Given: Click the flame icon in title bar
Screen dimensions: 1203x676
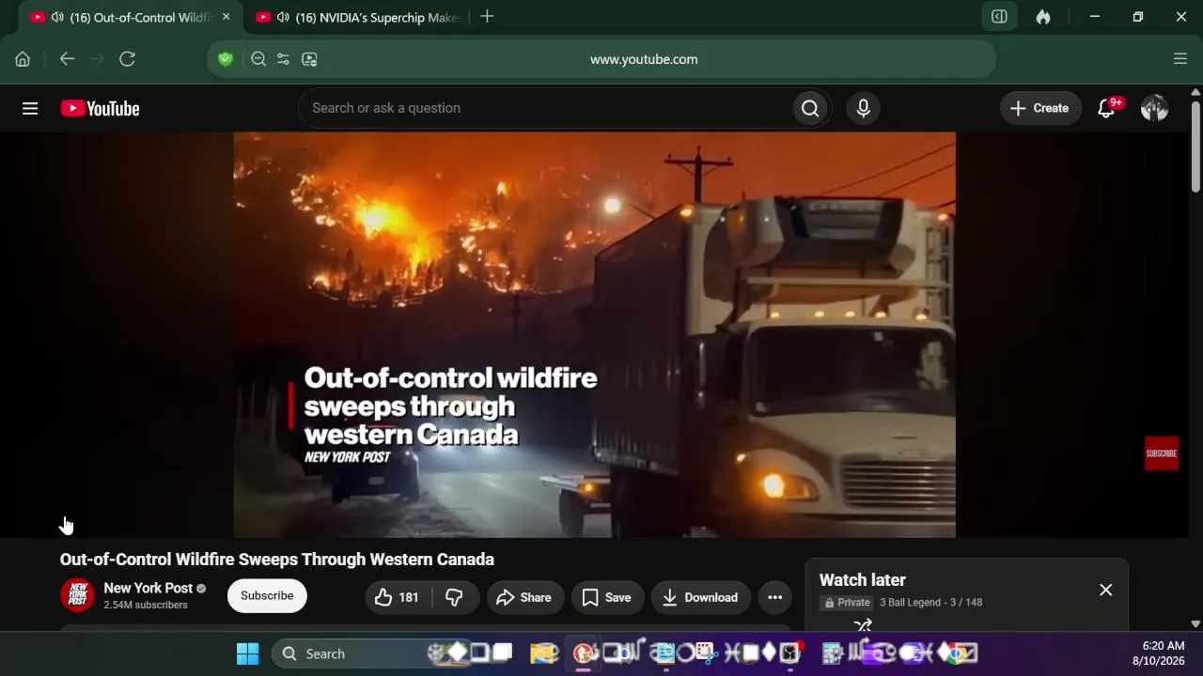Looking at the screenshot, I should tap(1043, 17).
